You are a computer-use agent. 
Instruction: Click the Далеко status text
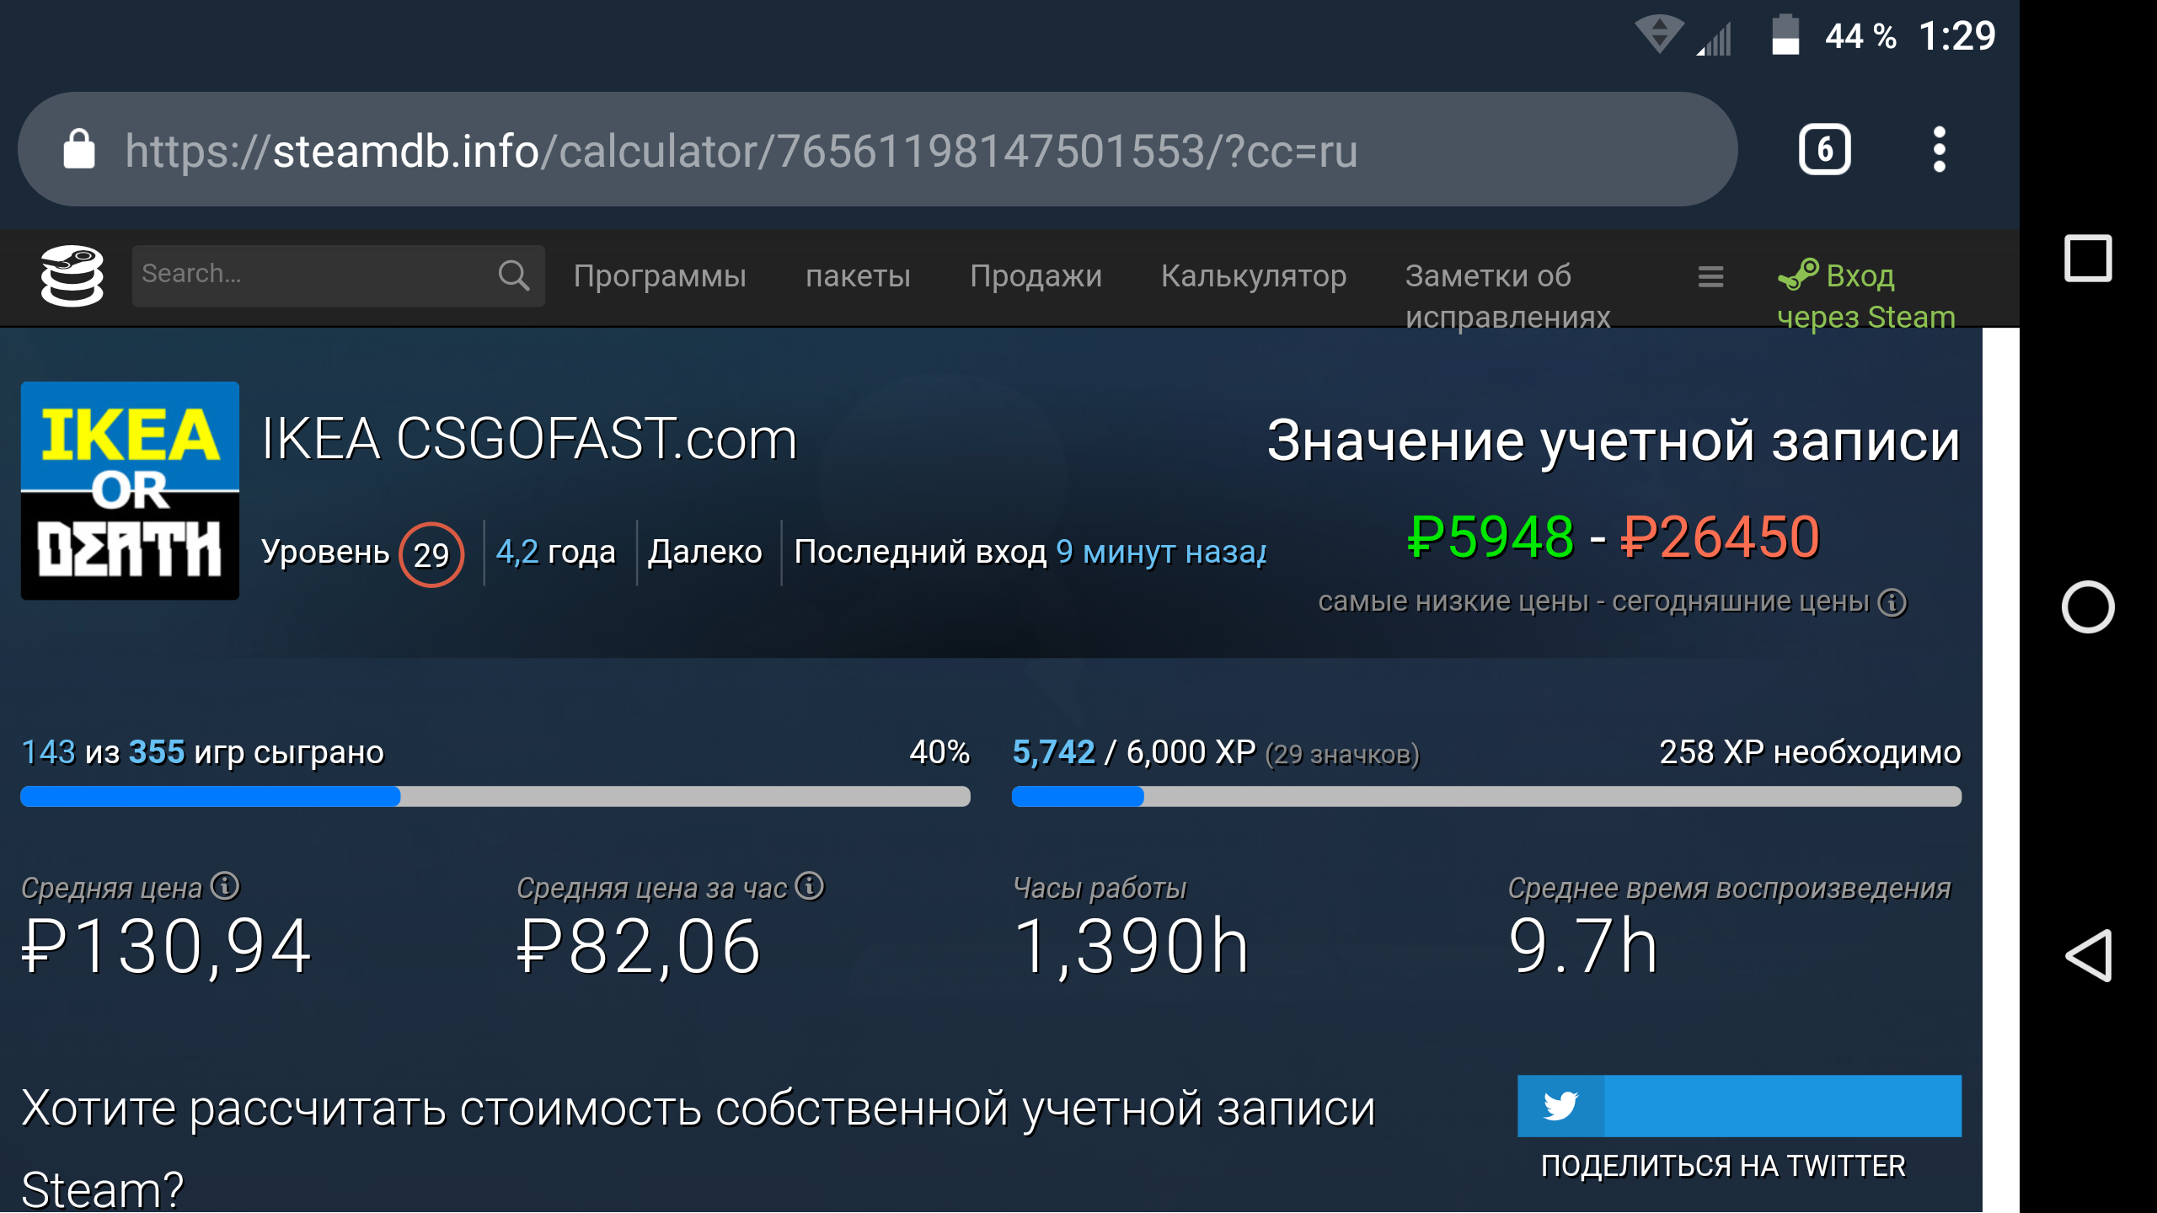click(x=705, y=552)
